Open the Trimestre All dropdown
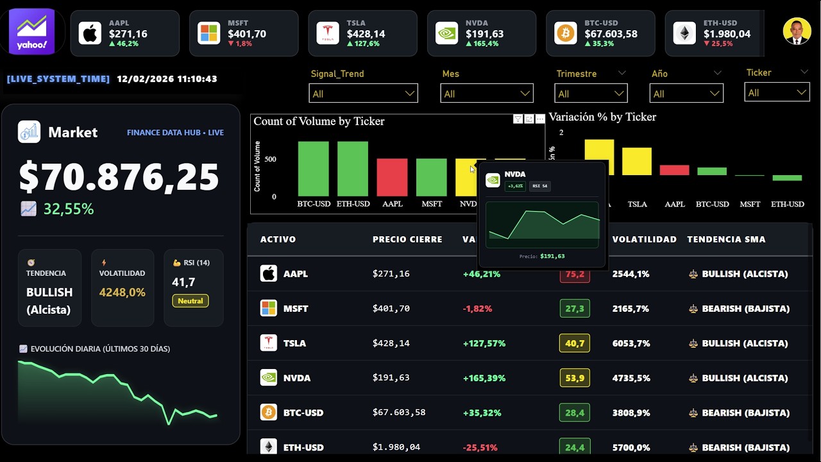821x462 pixels. click(591, 94)
